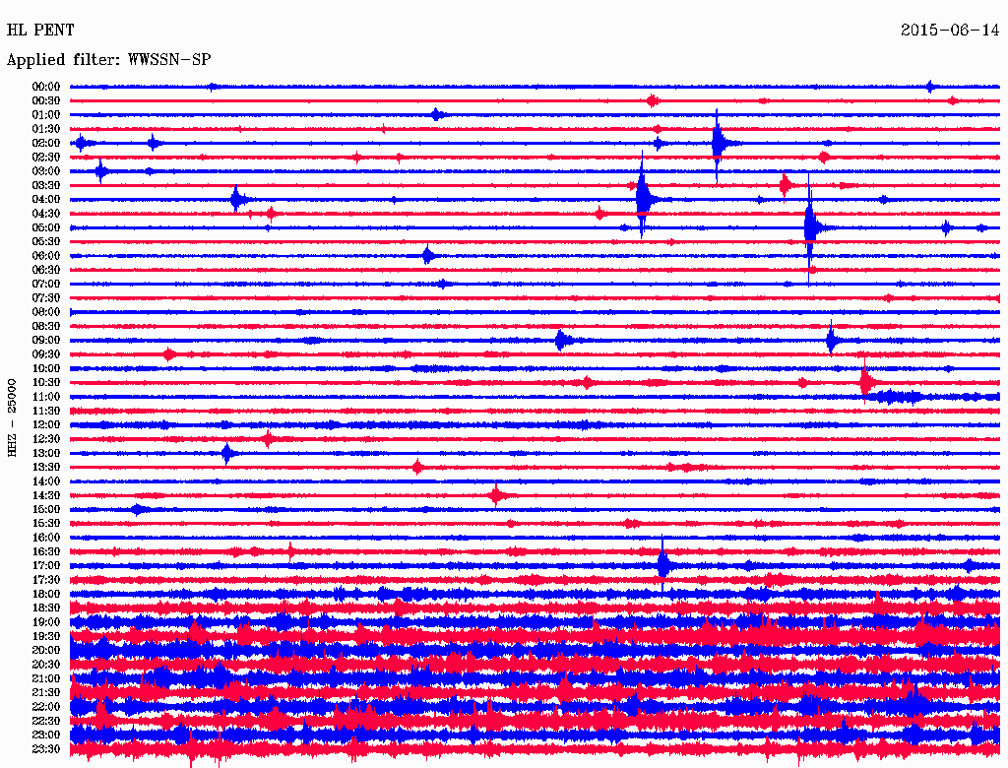This screenshot has height=768, width=1008.
Task: Click the red event burst on the 14:30 trace
Action: click(x=496, y=494)
